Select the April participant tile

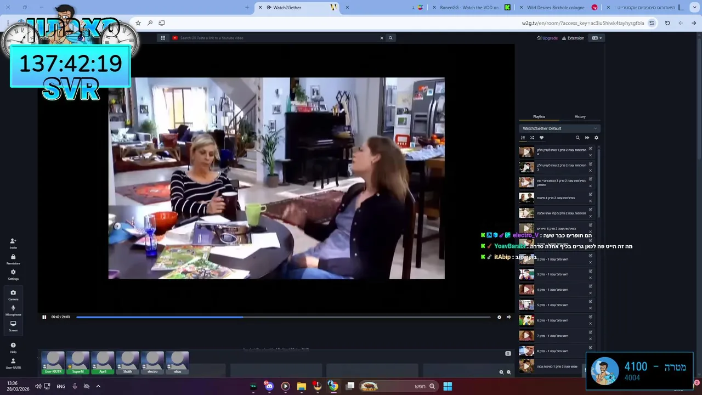click(103, 363)
